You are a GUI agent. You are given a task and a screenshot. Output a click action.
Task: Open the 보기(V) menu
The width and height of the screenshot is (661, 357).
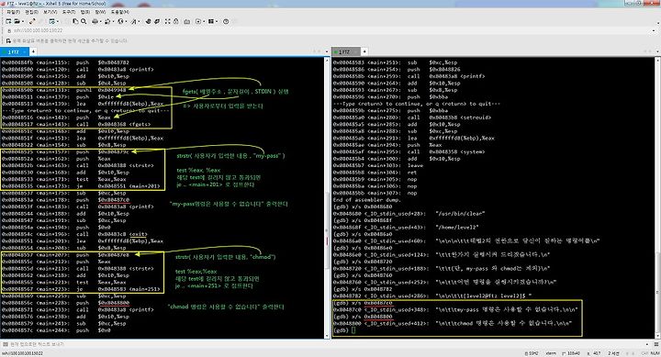(50, 12)
